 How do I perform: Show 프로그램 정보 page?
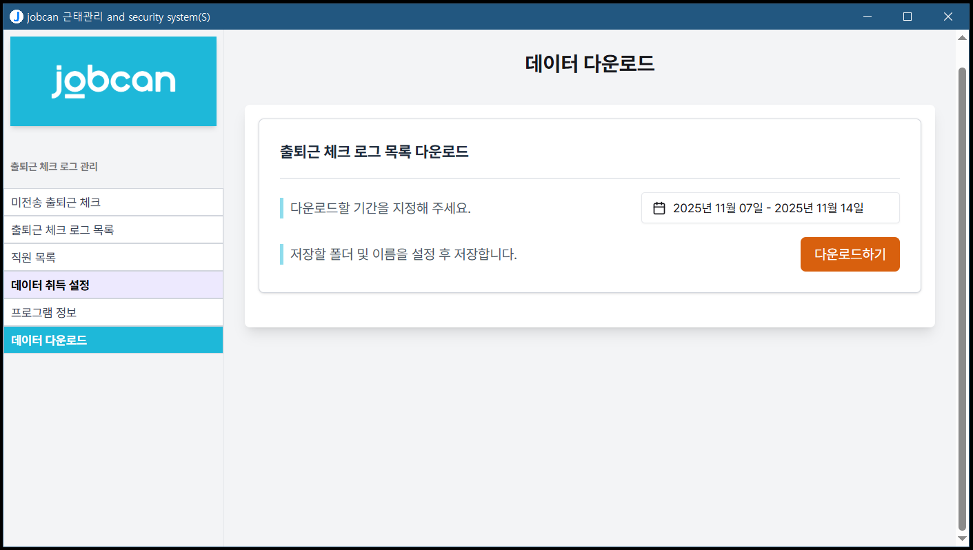pos(113,312)
